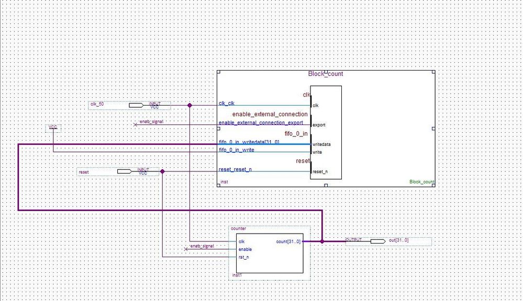Select the reset input pin symbol

[x=125, y=171]
